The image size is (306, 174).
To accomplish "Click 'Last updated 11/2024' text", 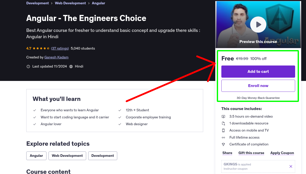I will (50, 67).
